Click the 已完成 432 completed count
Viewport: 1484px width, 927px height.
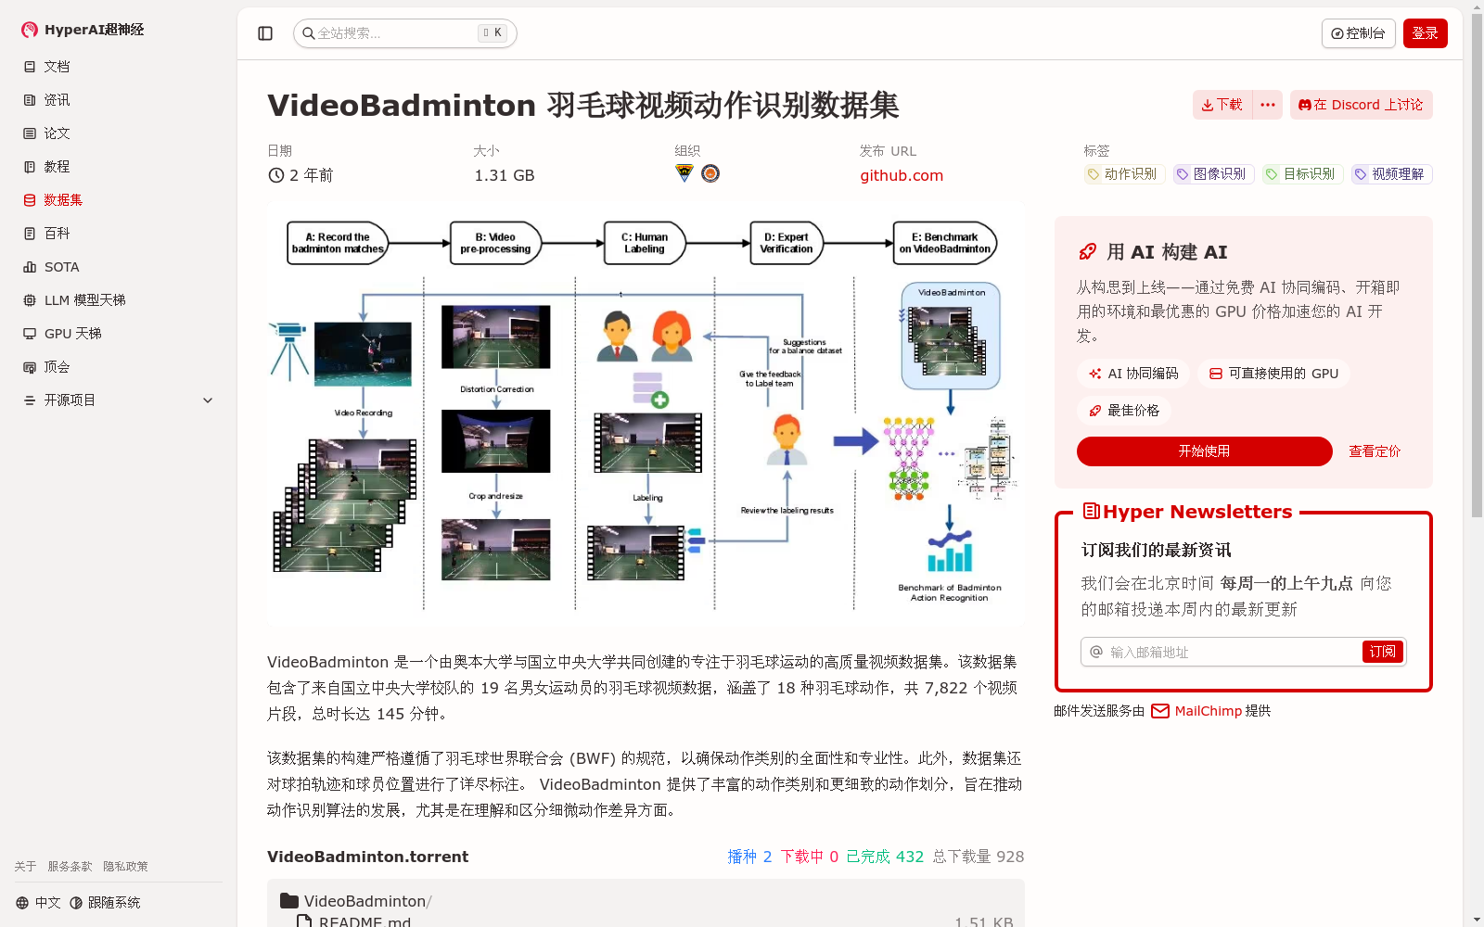[885, 857]
